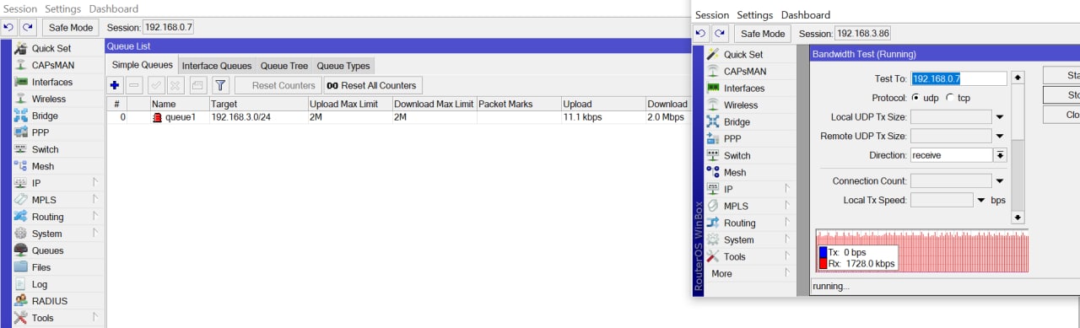Expand the Connection Count field
Screen dimensions: 1080x328
pyautogui.click(x=999, y=181)
